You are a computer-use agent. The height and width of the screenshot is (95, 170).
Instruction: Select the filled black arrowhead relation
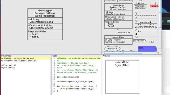click(x=146, y=34)
